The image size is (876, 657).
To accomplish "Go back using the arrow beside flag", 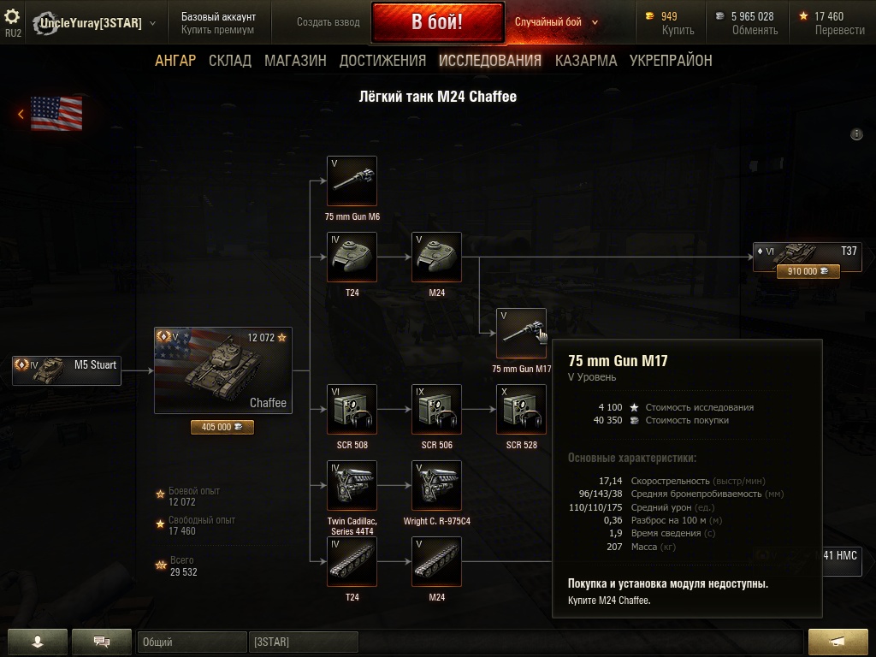I will coord(21,114).
